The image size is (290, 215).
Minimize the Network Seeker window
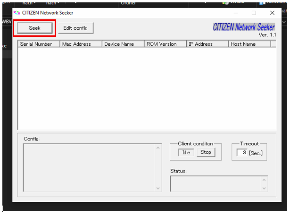[x=234, y=13]
